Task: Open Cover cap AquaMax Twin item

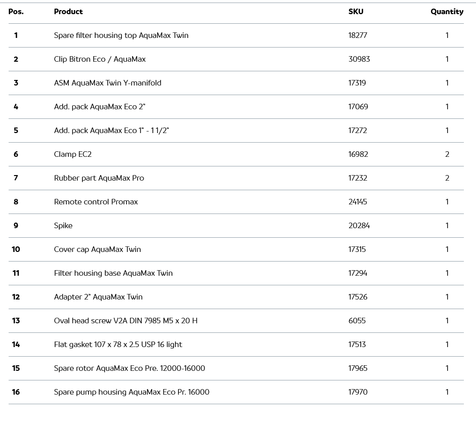Action: click(x=97, y=249)
